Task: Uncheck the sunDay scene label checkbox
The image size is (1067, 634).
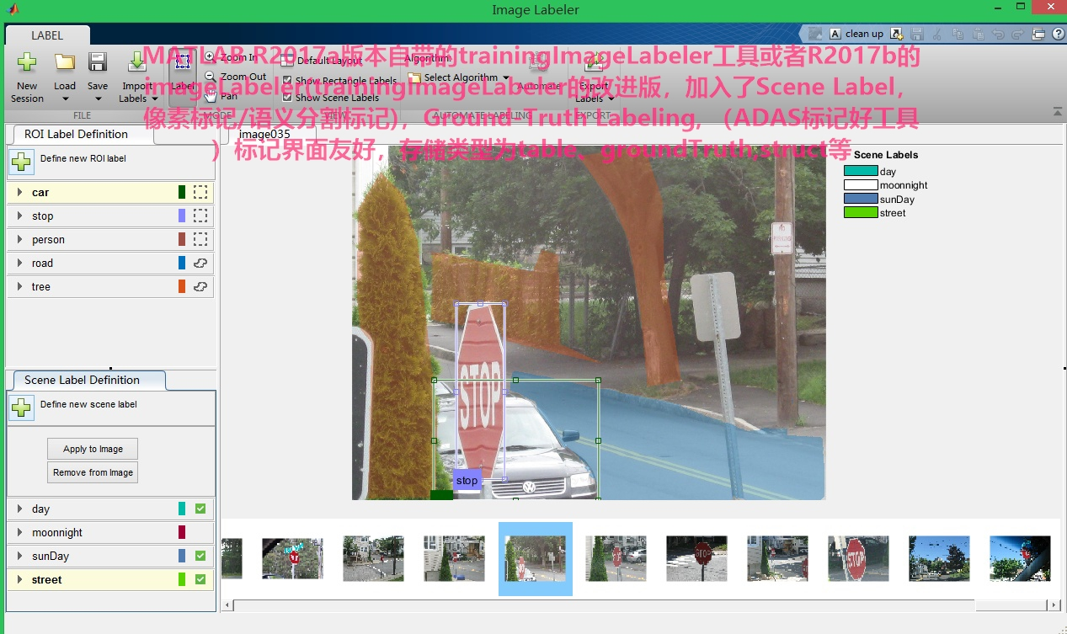Action: pos(200,556)
